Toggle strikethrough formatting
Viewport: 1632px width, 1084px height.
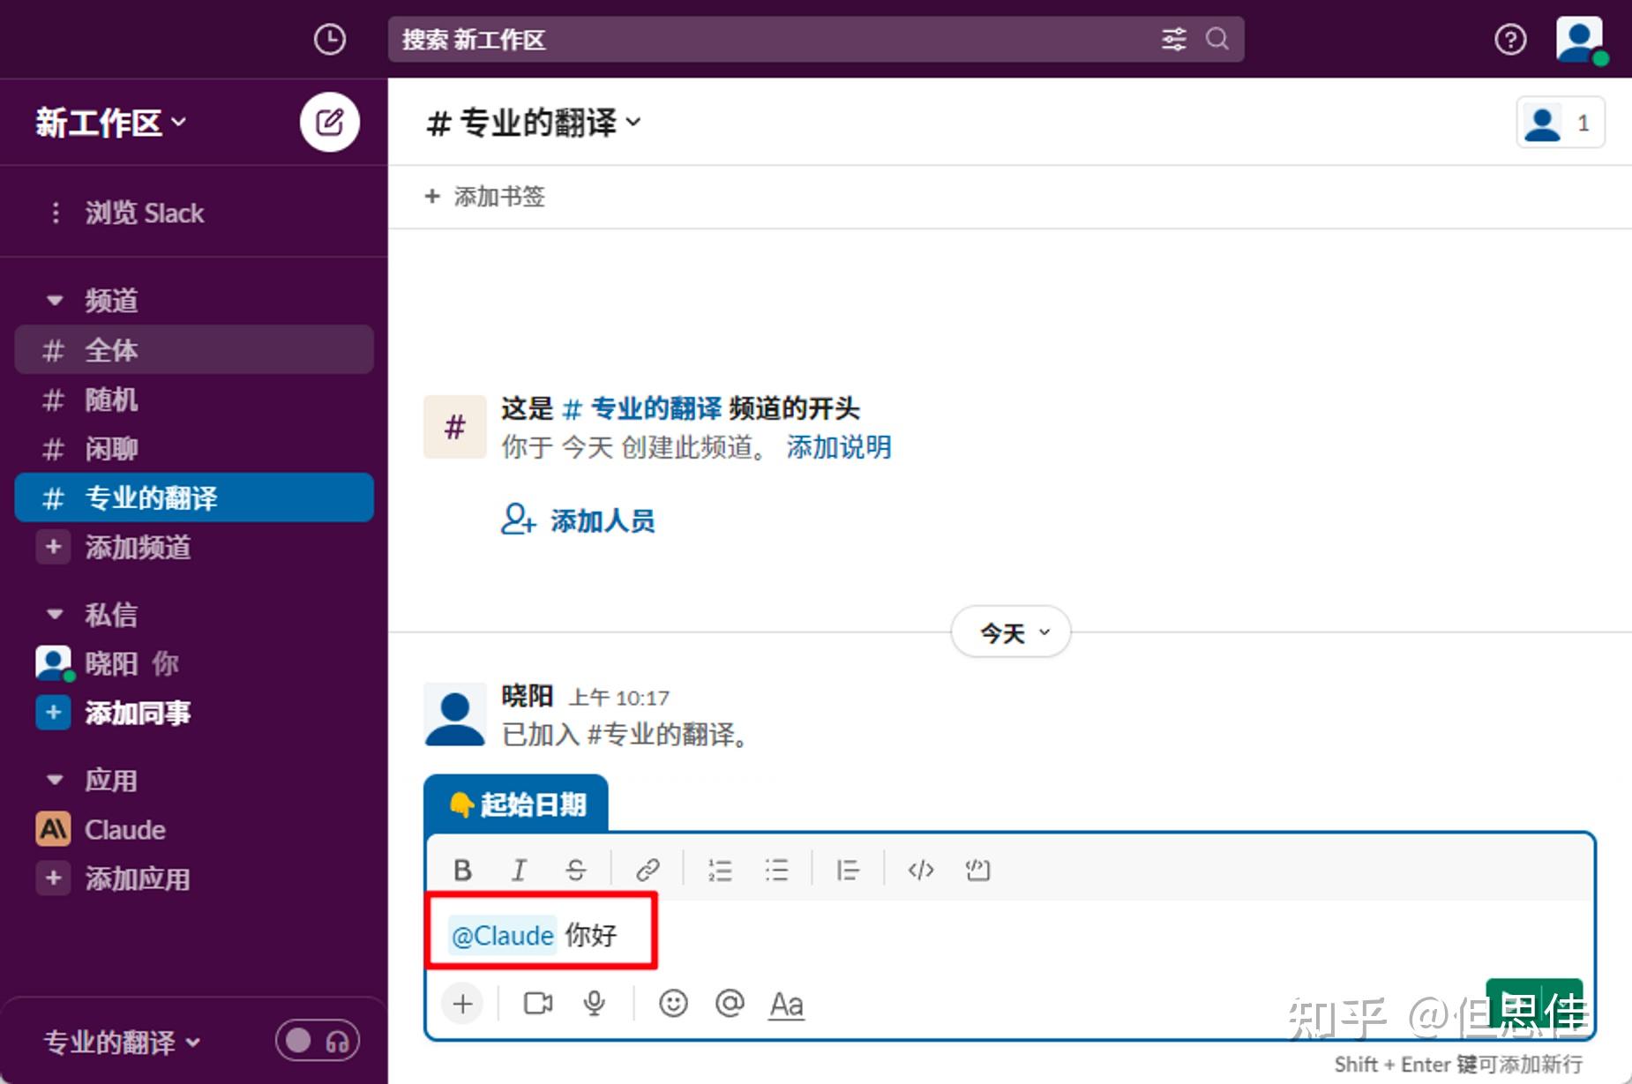coord(575,871)
